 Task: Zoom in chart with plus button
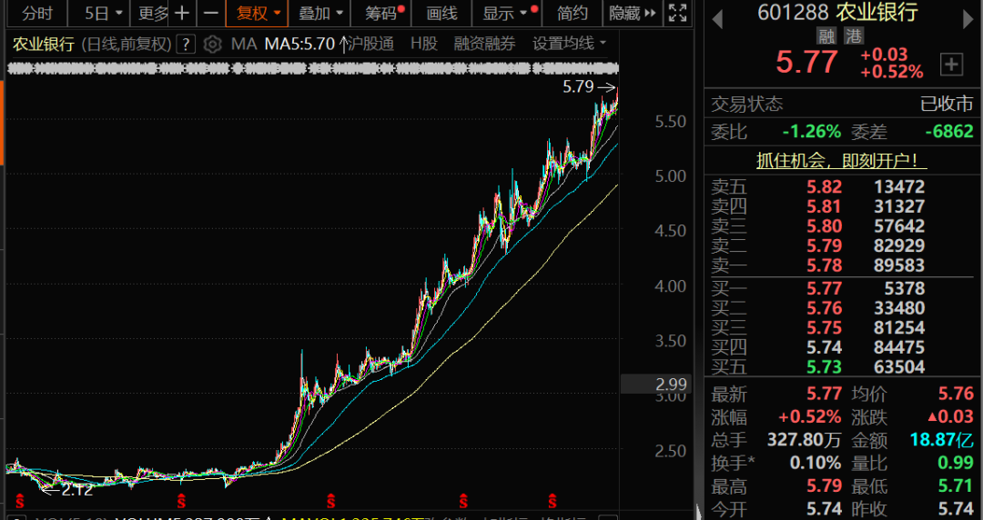point(182,13)
